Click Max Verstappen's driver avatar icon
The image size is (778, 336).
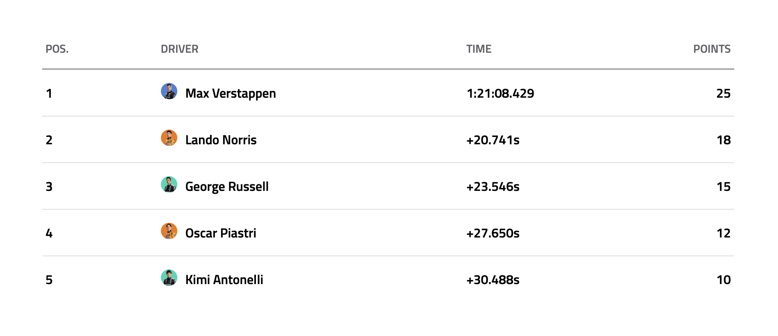point(169,91)
